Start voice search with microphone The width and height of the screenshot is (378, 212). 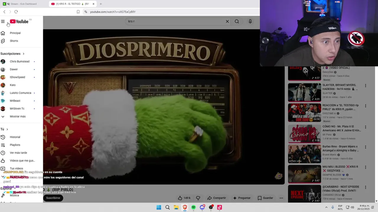[x=250, y=21]
